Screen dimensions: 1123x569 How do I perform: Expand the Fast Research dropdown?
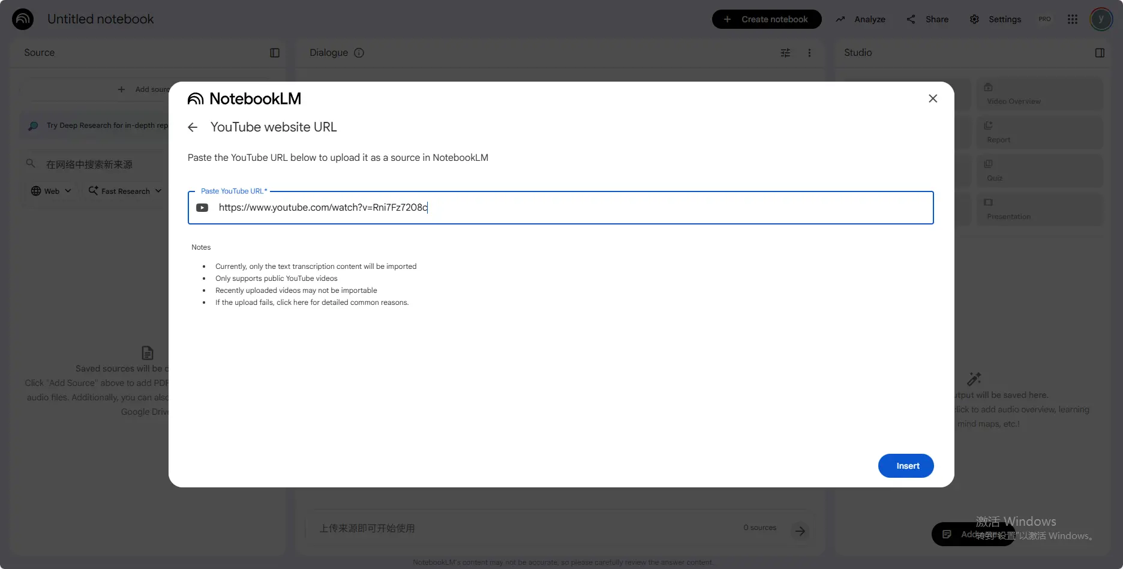tap(125, 191)
